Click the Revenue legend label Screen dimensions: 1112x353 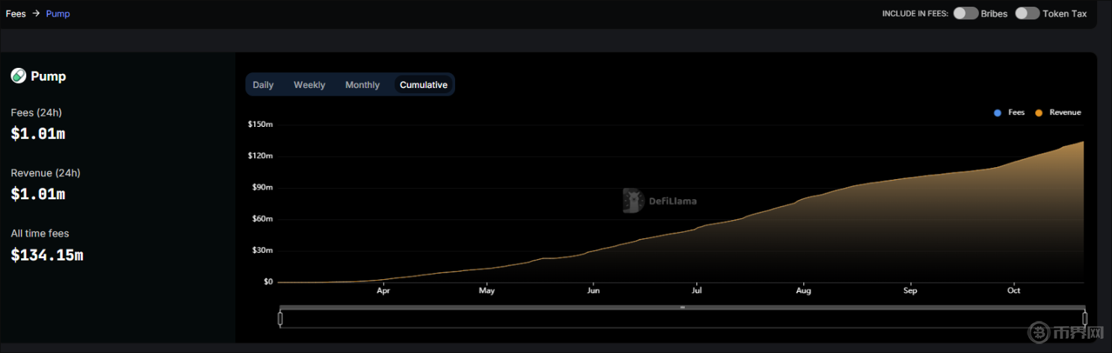pos(1065,113)
